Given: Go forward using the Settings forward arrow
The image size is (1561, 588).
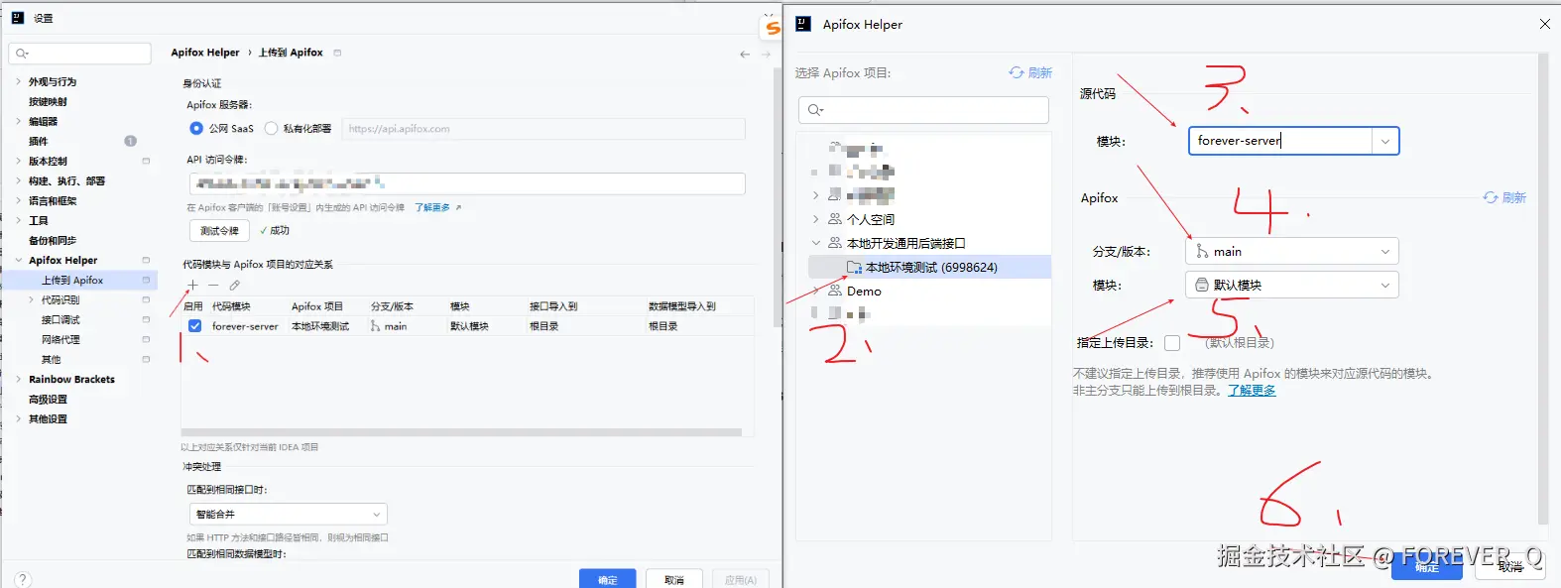Looking at the screenshot, I should [766, 54].
